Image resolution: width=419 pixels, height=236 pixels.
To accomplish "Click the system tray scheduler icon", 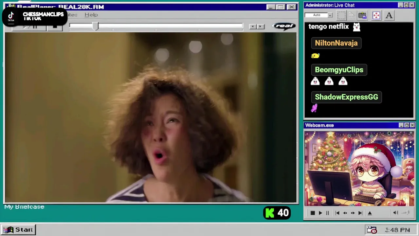I will click(x=372, y=230).
